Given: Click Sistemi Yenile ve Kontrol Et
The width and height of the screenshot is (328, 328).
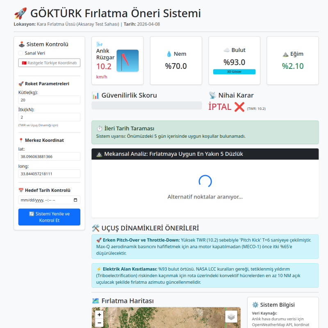Looking at the screenshot, I should (49, 217).
